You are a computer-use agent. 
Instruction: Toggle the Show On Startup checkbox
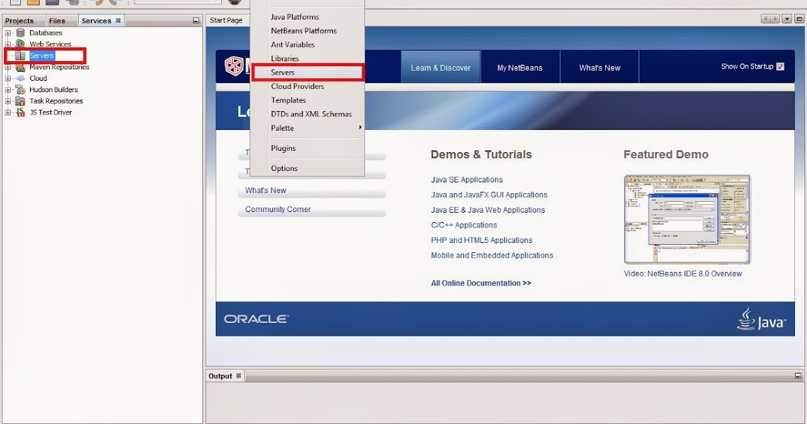[x=780, y=67]
